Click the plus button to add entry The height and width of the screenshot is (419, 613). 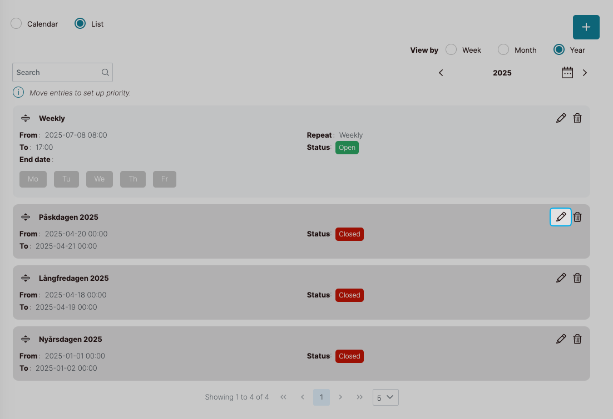coord(586,27)
